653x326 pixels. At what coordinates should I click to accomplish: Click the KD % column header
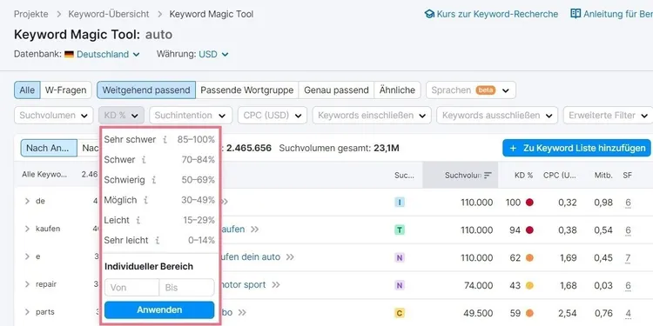523,176
